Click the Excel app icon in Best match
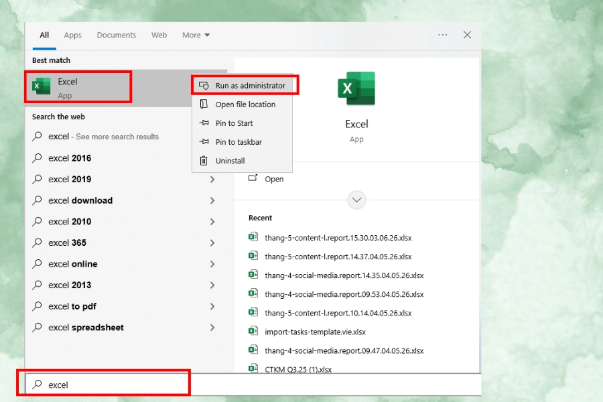The image size is (603, 402). (x=42, y=86)
